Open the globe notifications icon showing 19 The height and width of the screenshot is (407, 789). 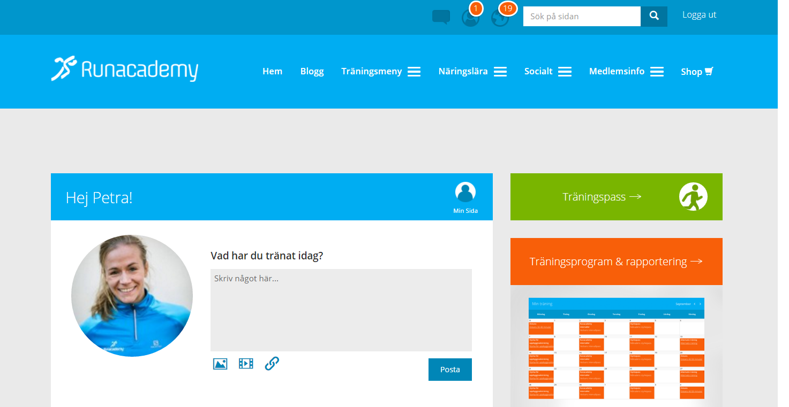[x=500, y=18]
